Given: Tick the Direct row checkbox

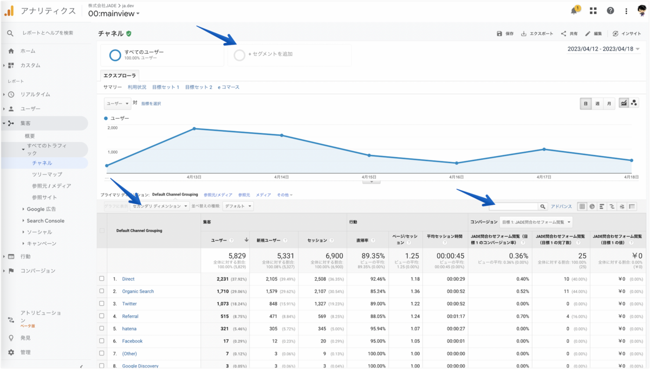Looking at the screenshot, I should pyautogui.click(x=102, y=279).
